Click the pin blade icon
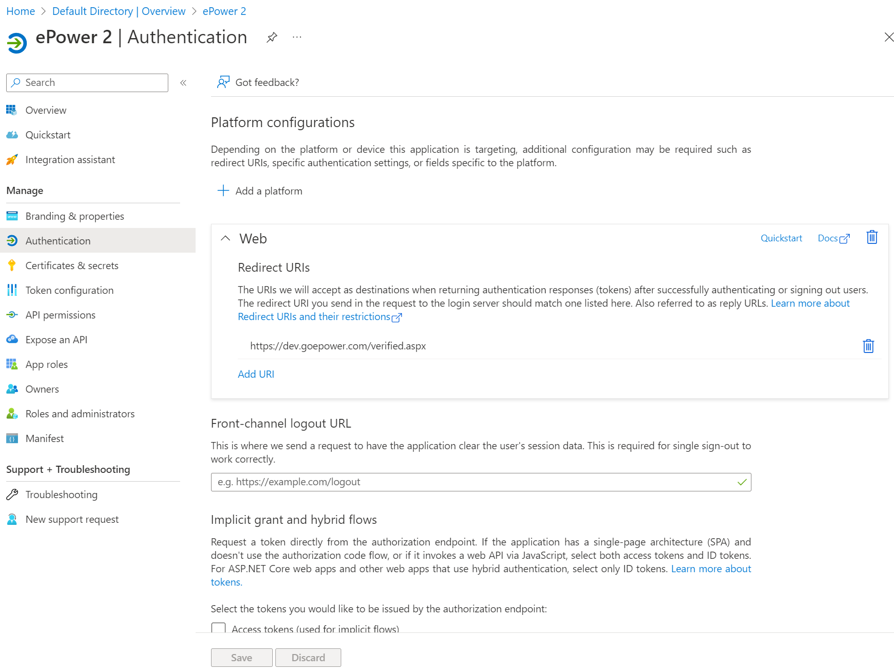This screenshot has height=671, width=894. coord(272,37)
